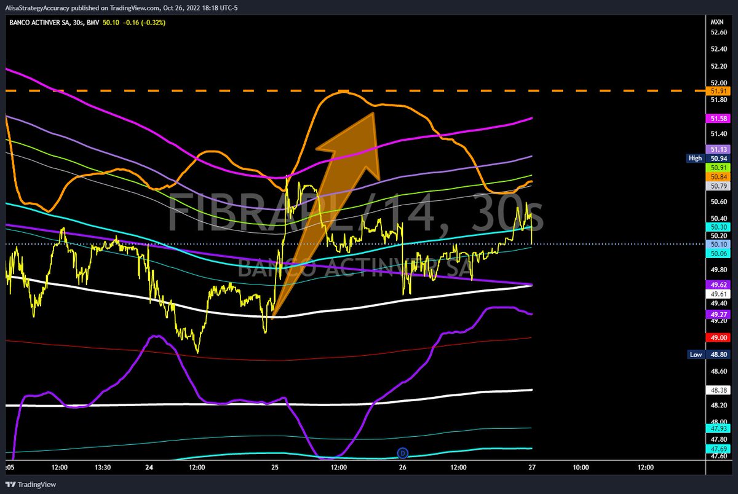Select the purple 49.27 price label
738x494 pixels.
click(719, 314)
